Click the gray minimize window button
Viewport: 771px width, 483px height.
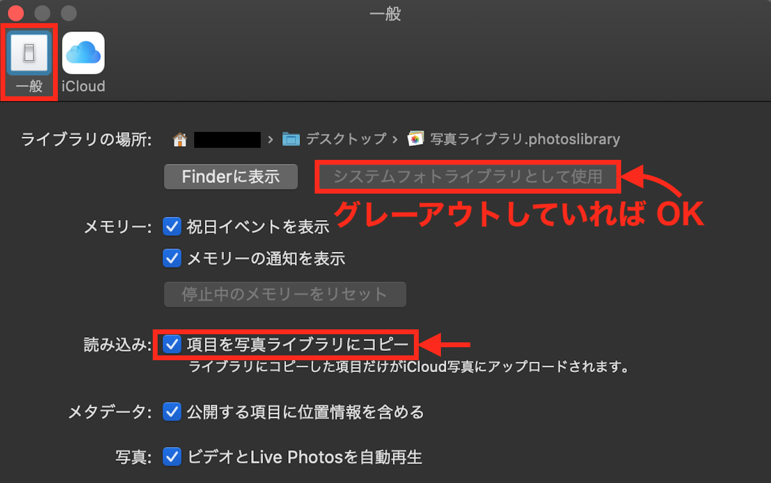click(x=42, y=13)
